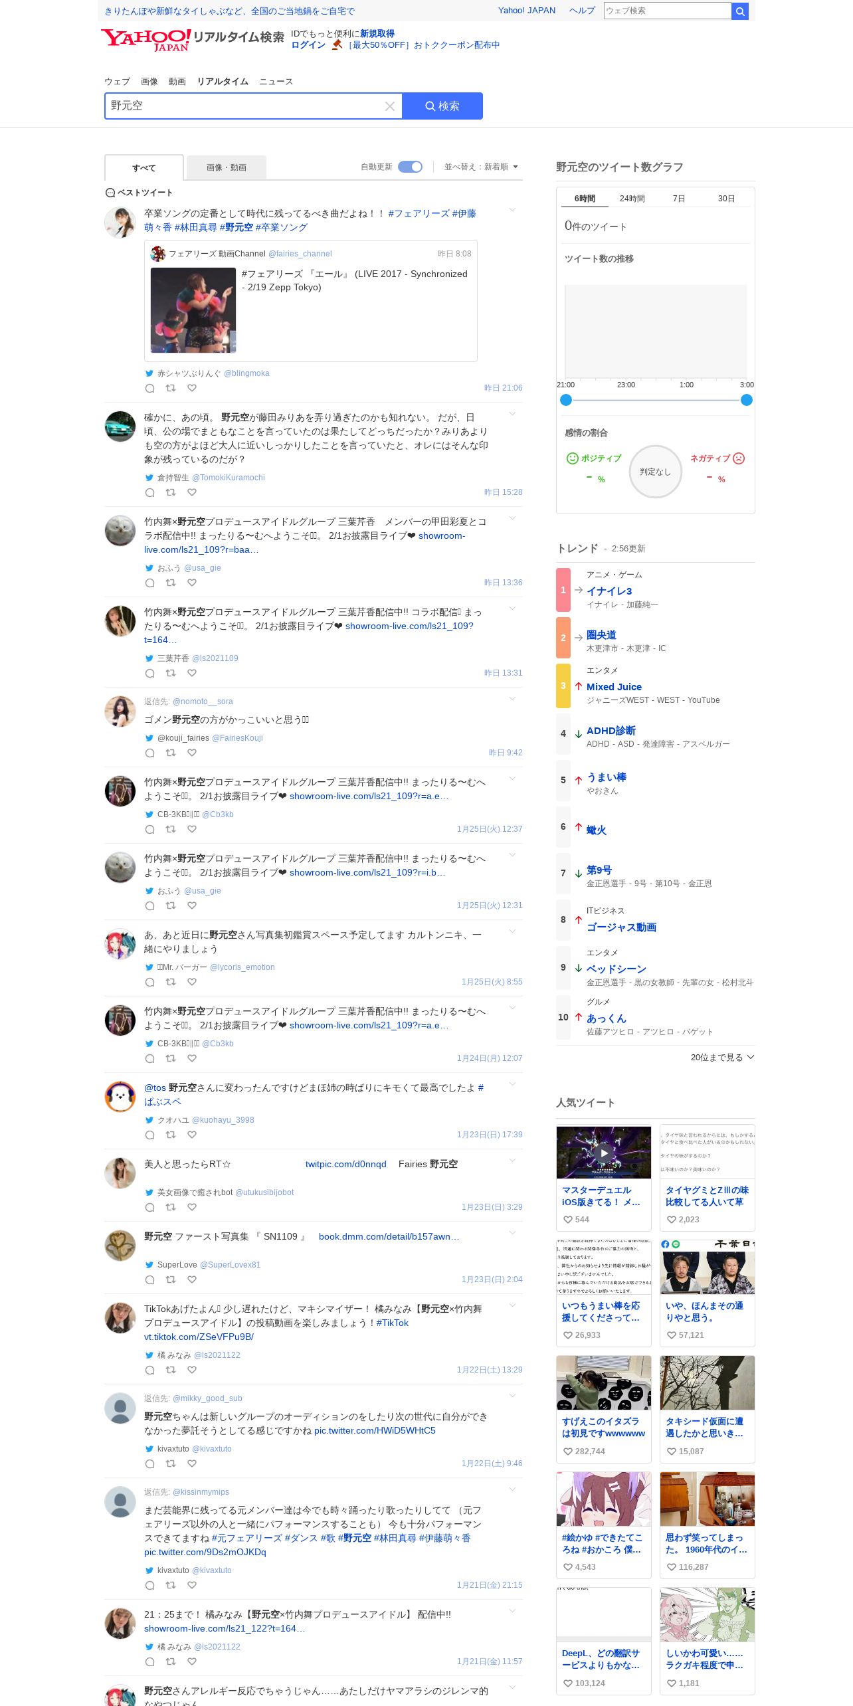Expand options chevron on the @SuperLovex81 tweet

pos(512,1233)
